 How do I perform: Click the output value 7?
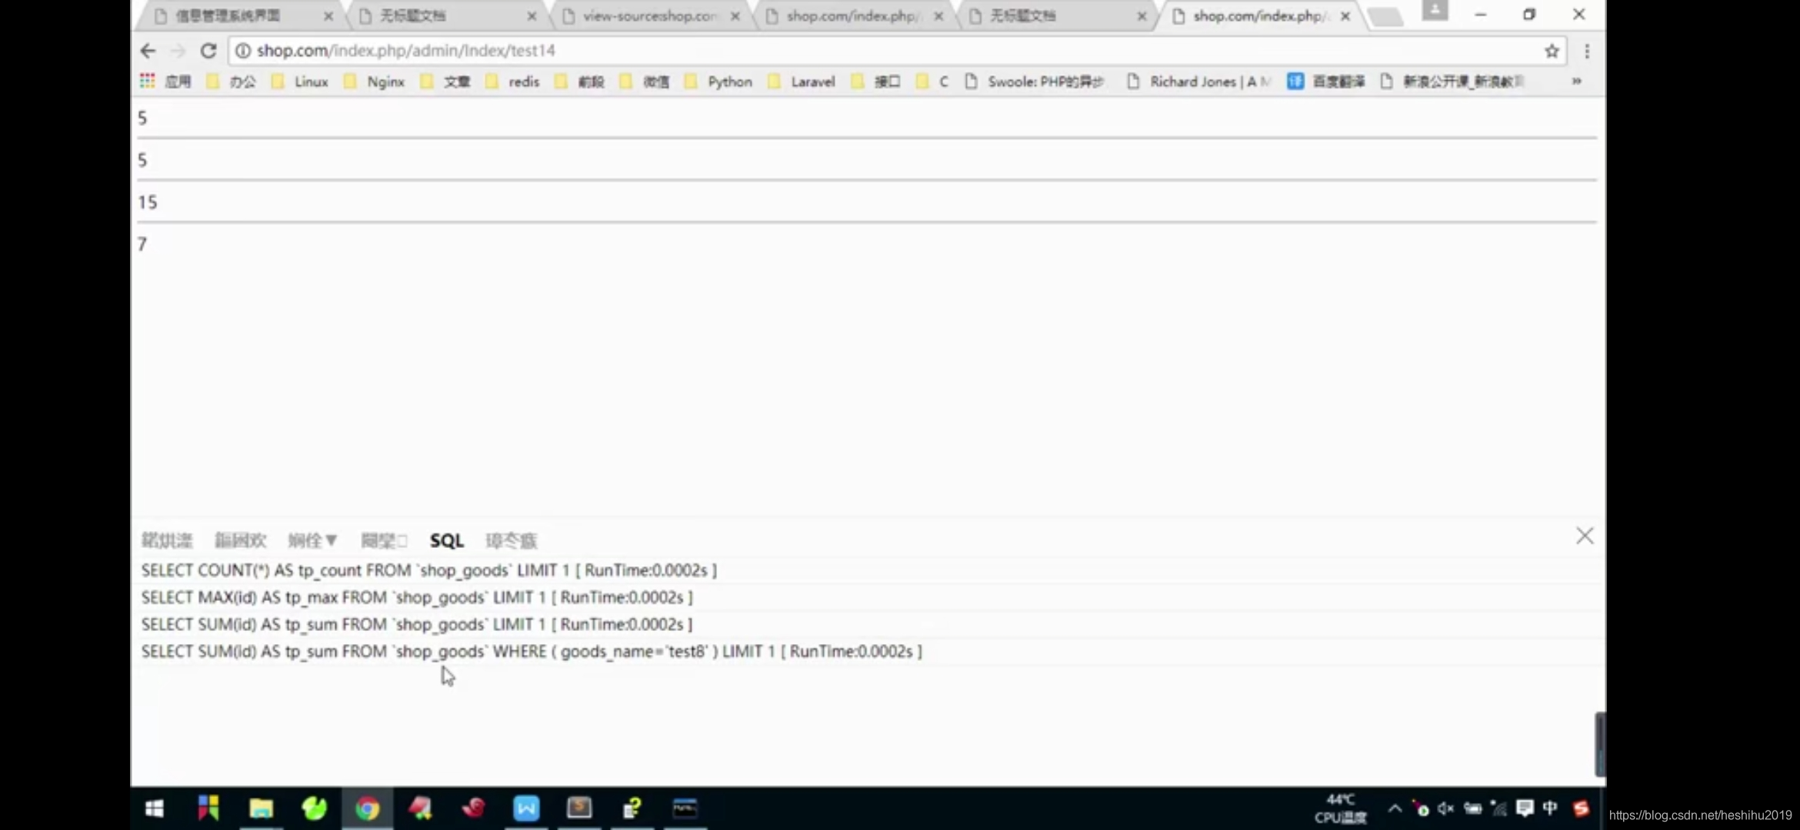click(142, 244)
